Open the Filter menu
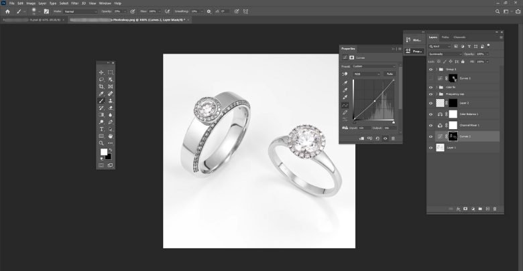523x271 pixels. click(74, 3)
